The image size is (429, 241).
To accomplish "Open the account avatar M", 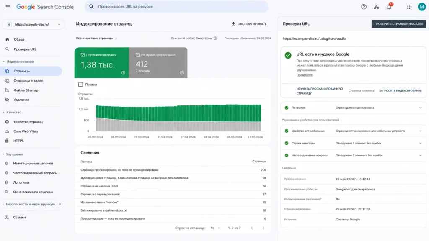I will point(421,7).
